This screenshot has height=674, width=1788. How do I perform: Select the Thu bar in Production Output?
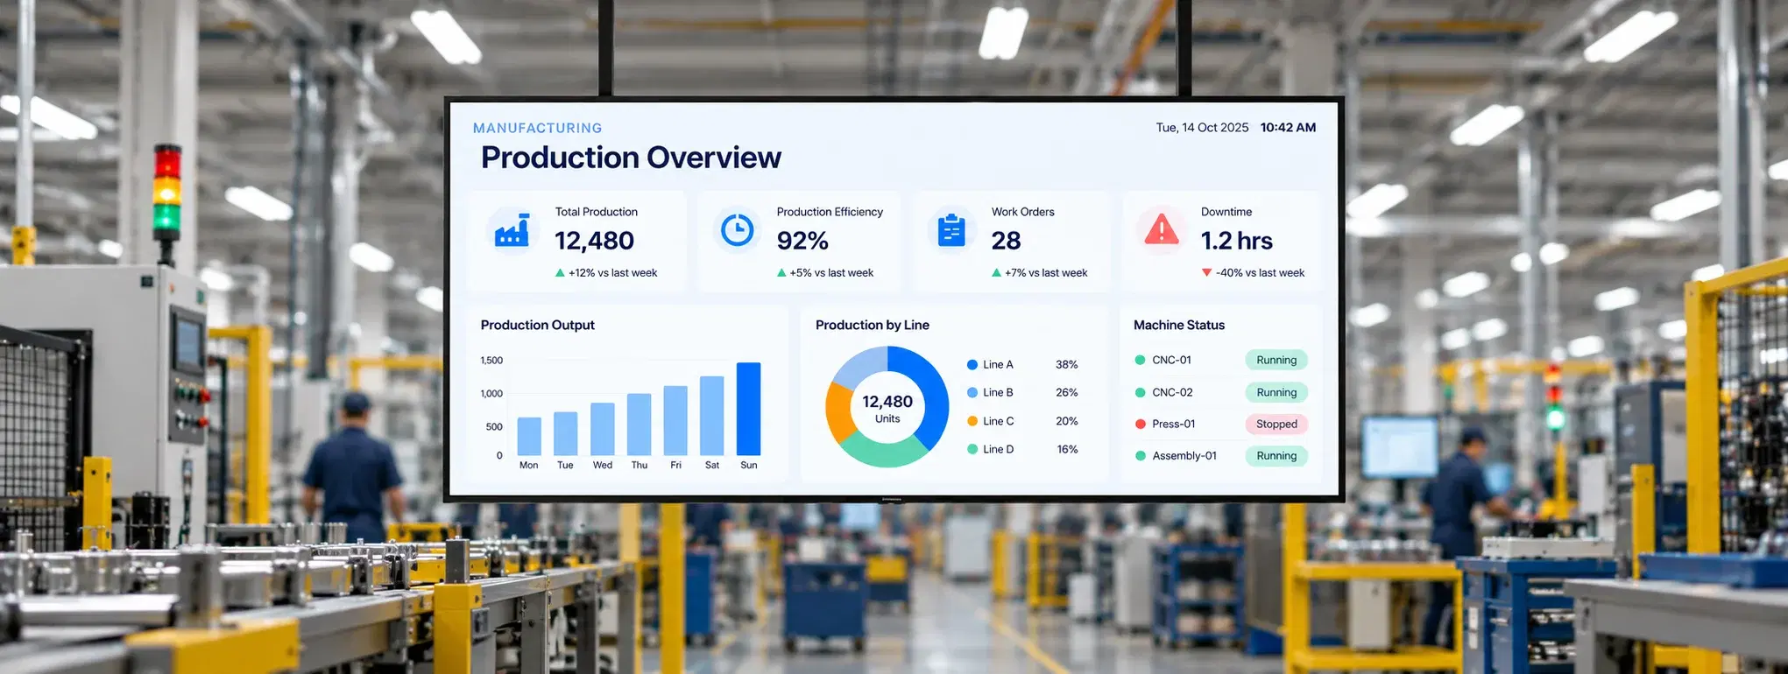(x=640, y=425)
